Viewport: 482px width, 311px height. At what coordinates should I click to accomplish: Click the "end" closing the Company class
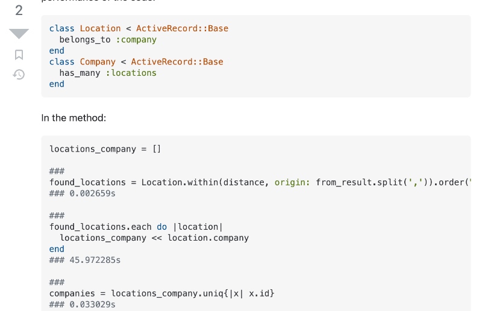coord(57,84)
